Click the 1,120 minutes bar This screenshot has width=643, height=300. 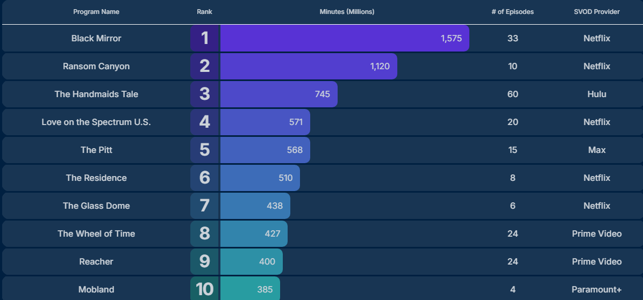coord(308,67)
